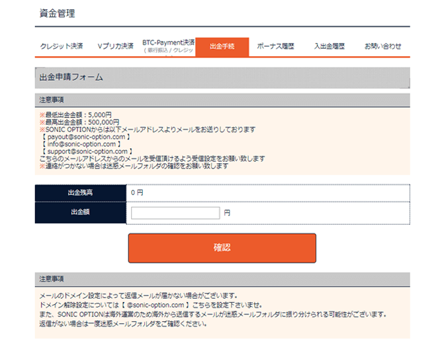Click line starting 返信がない場合は
The image size is (446, 347).
(123, 324)
